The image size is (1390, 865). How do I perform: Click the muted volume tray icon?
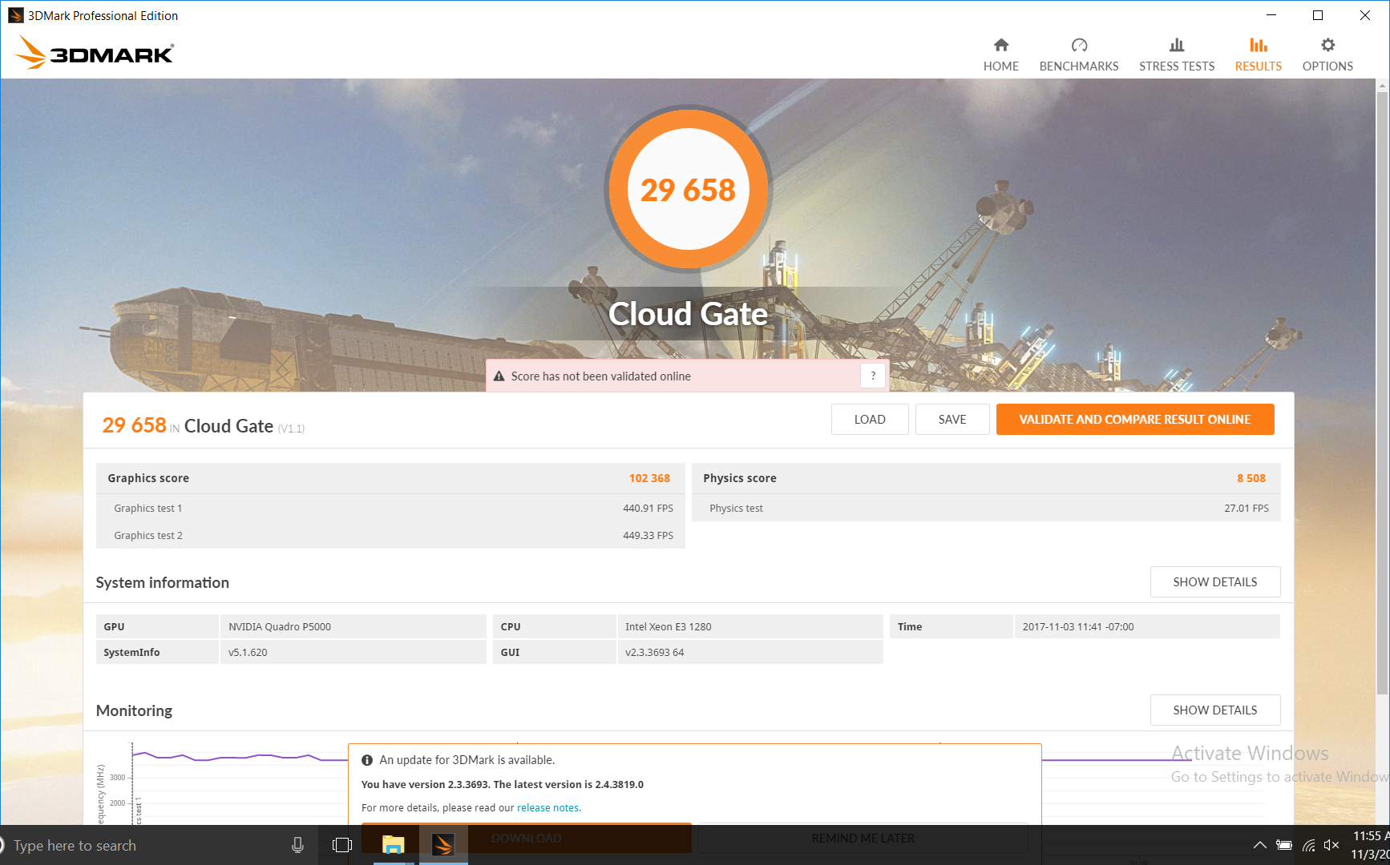pos(1331,845)
